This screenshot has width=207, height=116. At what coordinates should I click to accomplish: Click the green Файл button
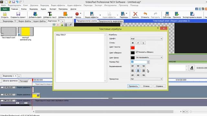5,9
